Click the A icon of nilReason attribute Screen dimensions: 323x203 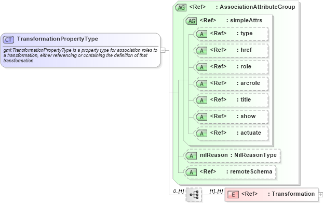tap(191, 156)
